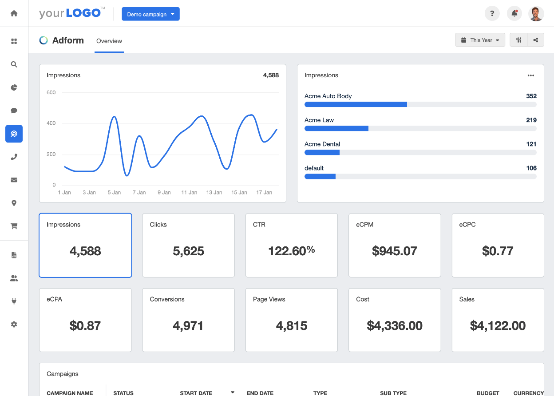This screenshot has width=554, height=396.
Task: Select the CTR metric card
Action: (292, 246)
